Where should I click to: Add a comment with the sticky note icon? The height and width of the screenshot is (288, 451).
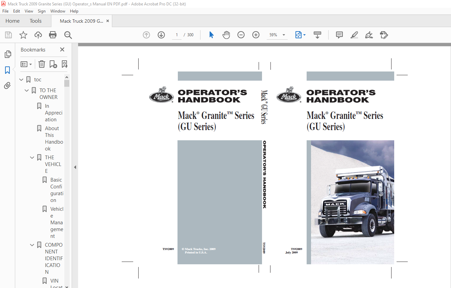(339, 35)
